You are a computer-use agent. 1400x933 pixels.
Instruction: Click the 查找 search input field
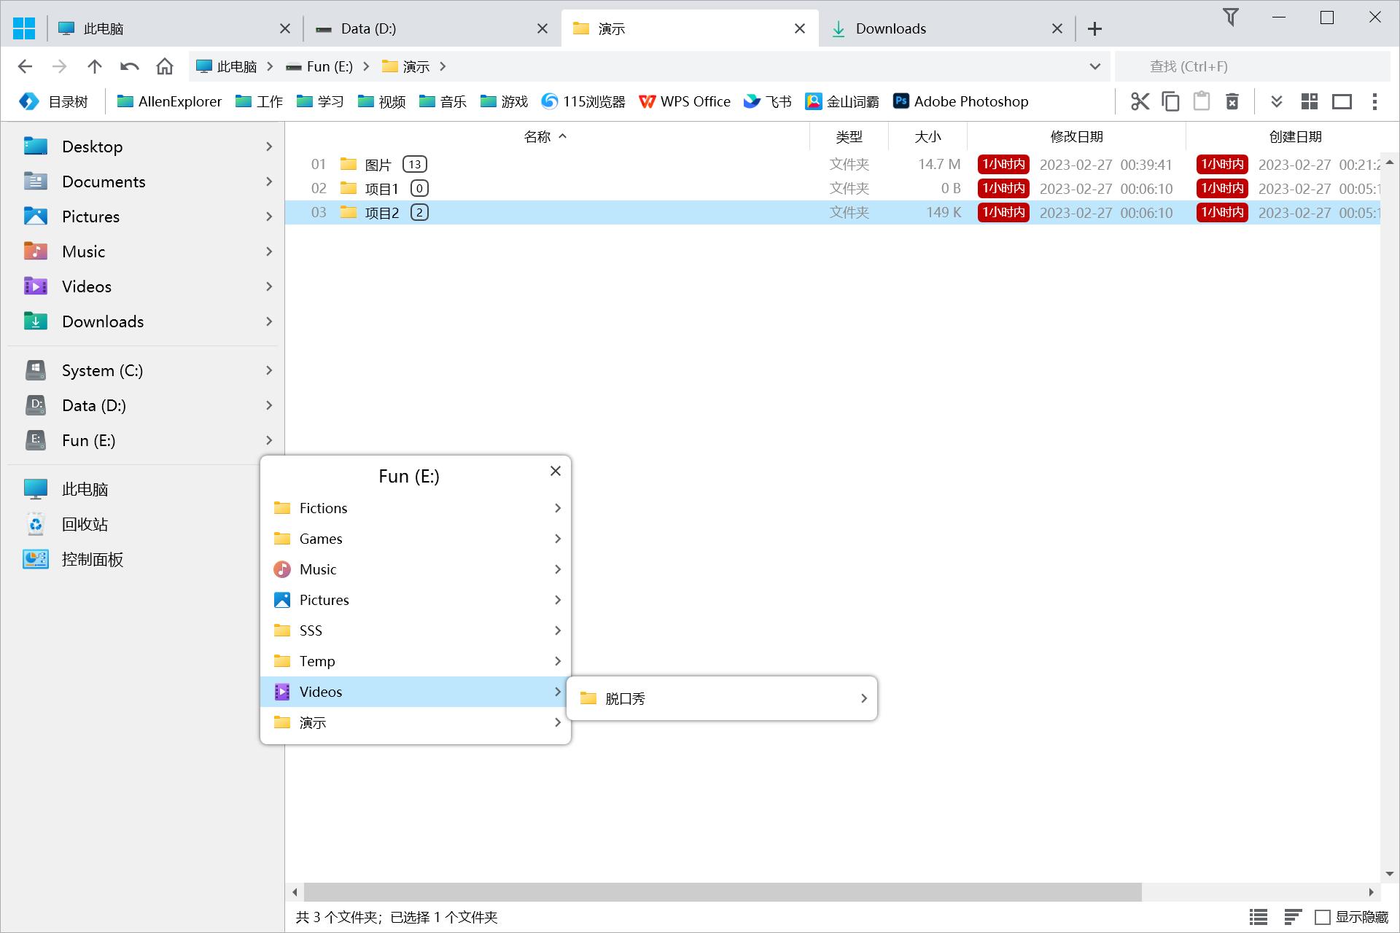coord(1251,66)
